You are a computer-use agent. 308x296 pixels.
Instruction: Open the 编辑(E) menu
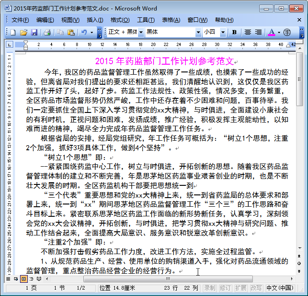click(45, 20)
